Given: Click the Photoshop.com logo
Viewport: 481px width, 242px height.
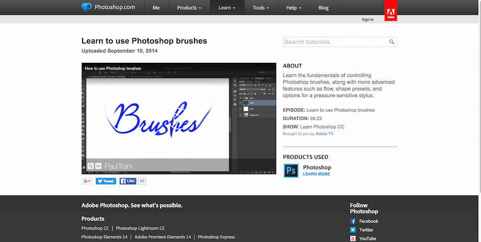Looking at the screenshot, I should pyautogui.click(x=109, y=8).
